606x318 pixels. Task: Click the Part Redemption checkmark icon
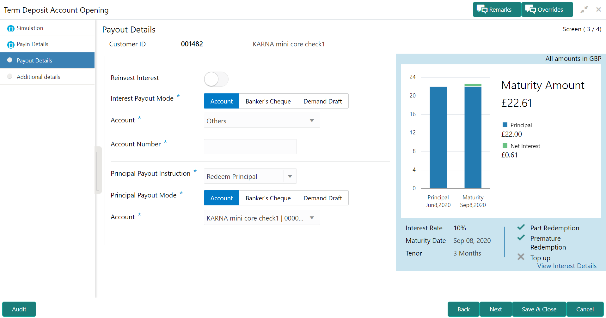(x=521, y=227)
